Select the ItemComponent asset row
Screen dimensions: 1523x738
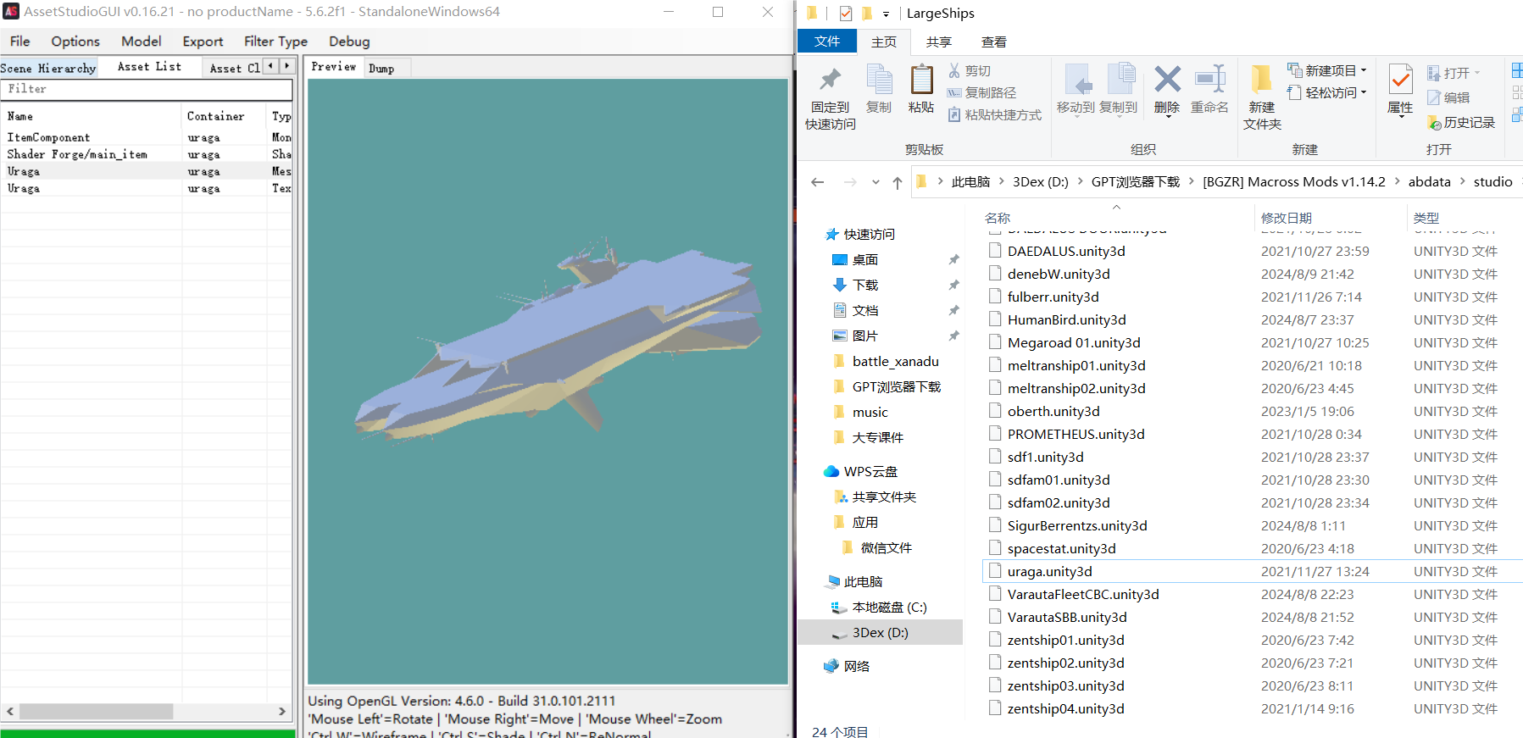click(147, 137)
